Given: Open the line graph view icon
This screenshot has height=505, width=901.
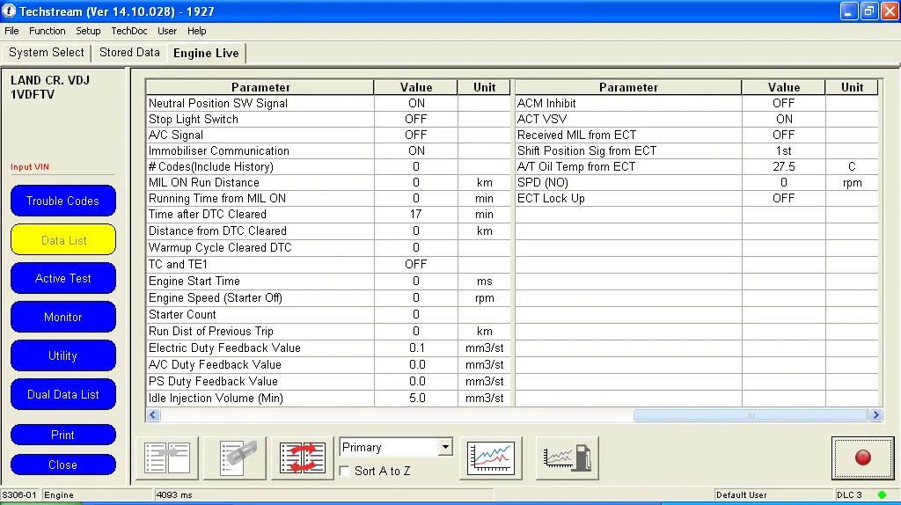Looking at the screenshot, I should 491,457.
